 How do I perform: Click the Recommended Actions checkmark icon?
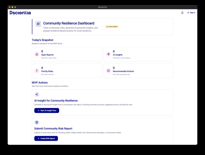[108, 71]
